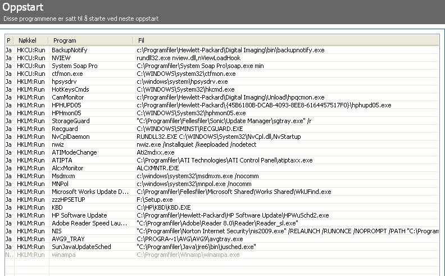Viewport: 445px width, 276px height.
Task: Click the Ati2mdxx.exe file cell
Action: coord(156,152)
